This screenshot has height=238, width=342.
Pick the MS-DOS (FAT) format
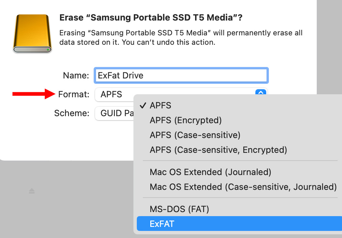point(180,209)
